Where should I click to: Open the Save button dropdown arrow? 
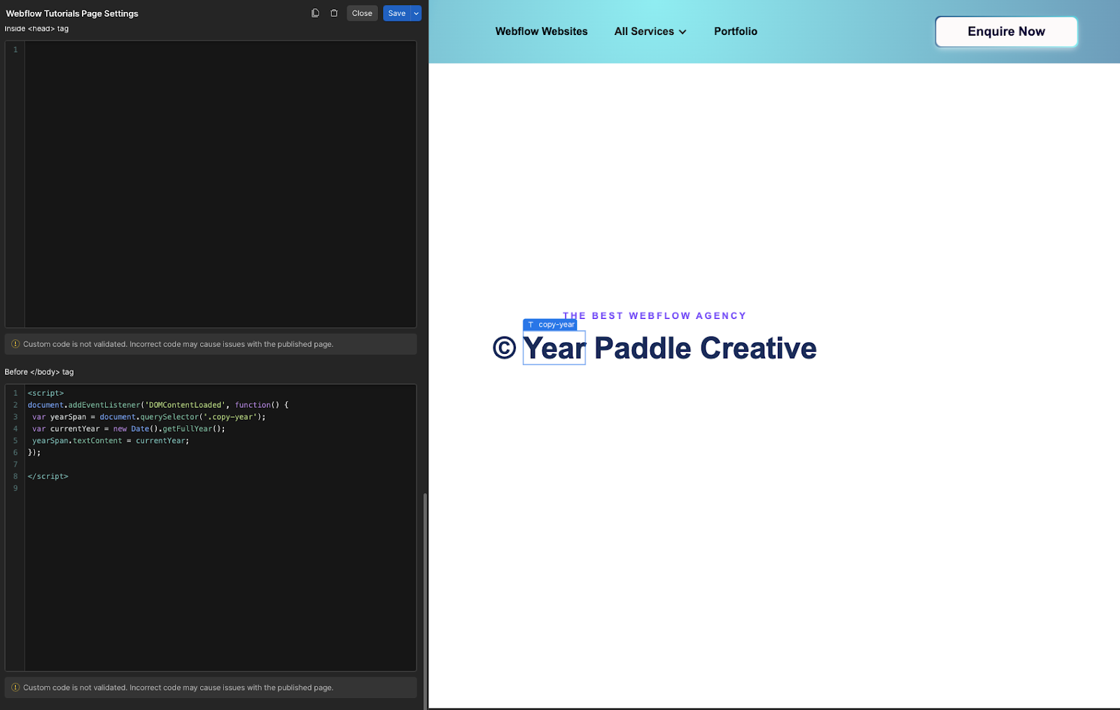pyautogui.click(x=416, y=13)
